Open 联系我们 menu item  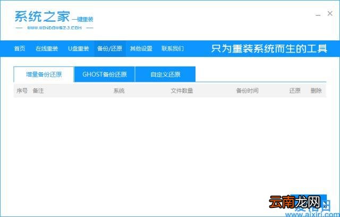tap(173, 48)
